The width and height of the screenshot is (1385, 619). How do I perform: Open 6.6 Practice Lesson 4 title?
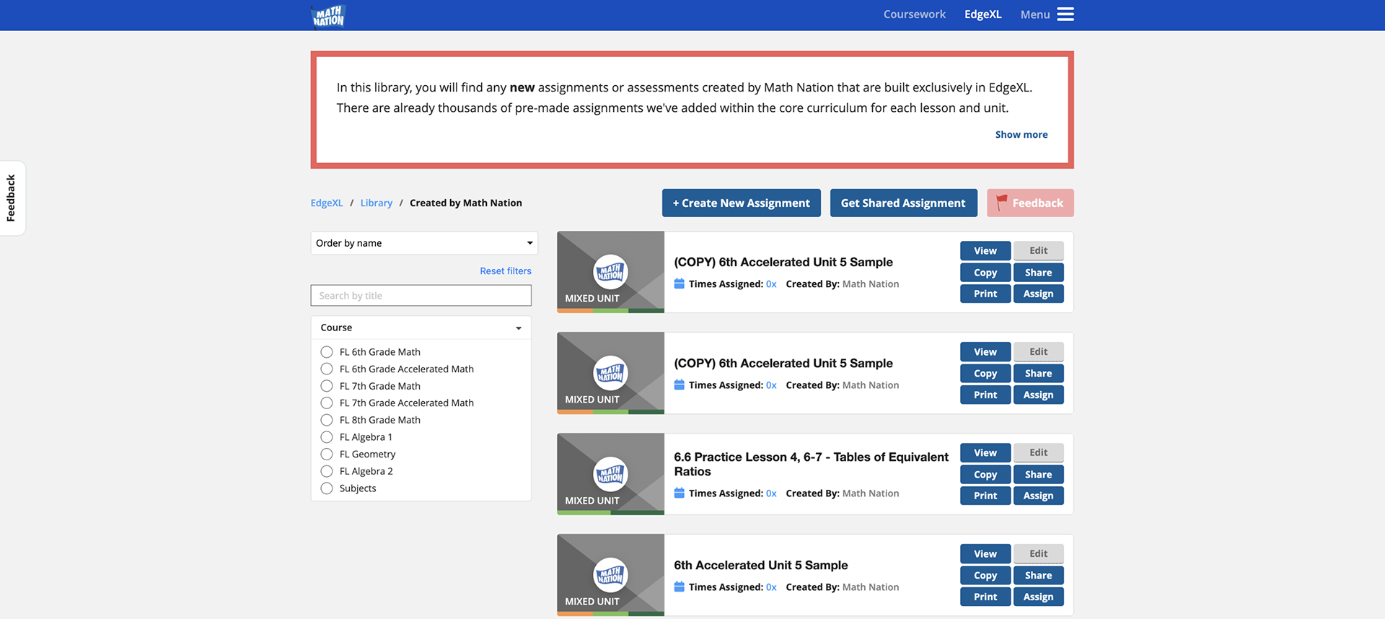pos(811,464)
